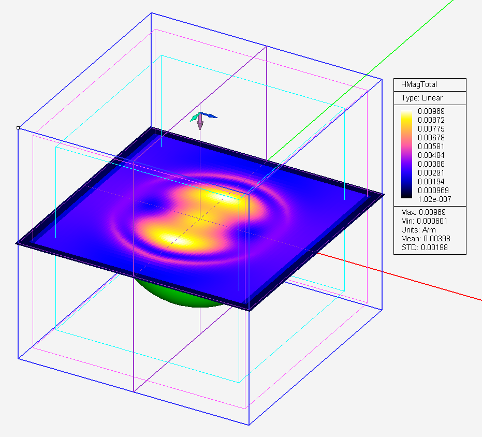Select the Max: 0.00969 statistic line
The image size is (482, 437).
pos(422,212)
